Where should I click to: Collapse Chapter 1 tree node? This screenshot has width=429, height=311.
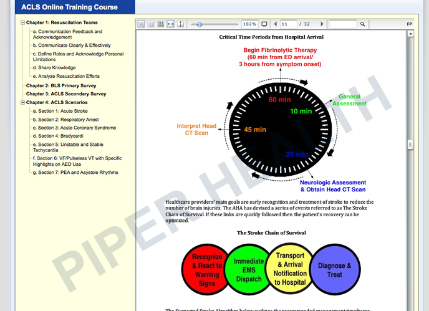[23, 22]
